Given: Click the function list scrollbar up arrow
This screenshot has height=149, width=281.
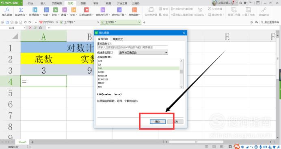Looking at the screenshot, I should [182, 61].
